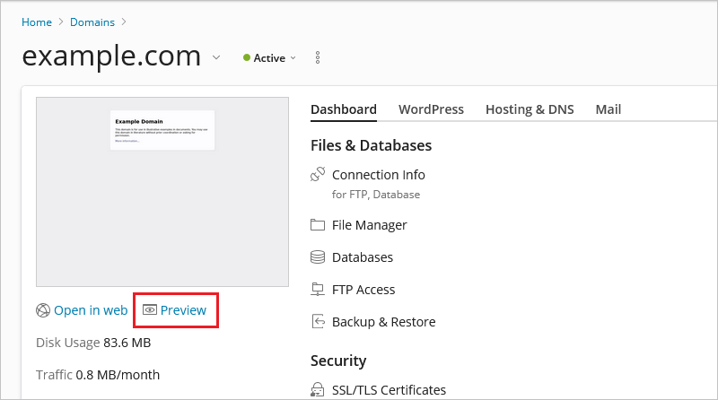Screen dimensions: 718x400
Task: Click the File Manager folder icon
Action: 317,225
